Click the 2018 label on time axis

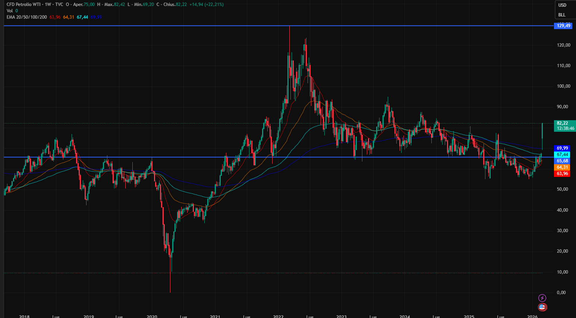coord(24,316)
